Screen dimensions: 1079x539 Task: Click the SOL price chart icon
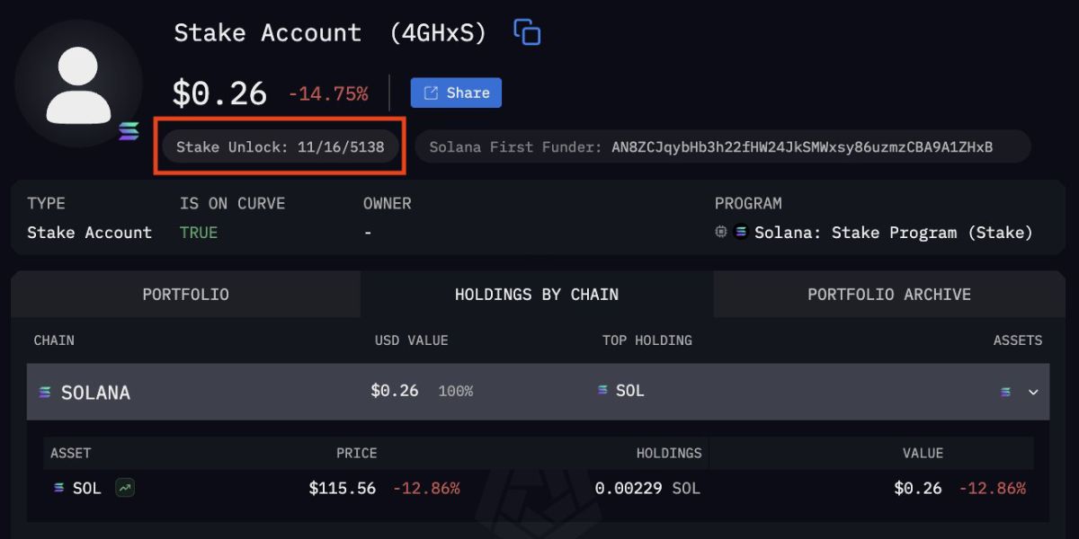125,489
